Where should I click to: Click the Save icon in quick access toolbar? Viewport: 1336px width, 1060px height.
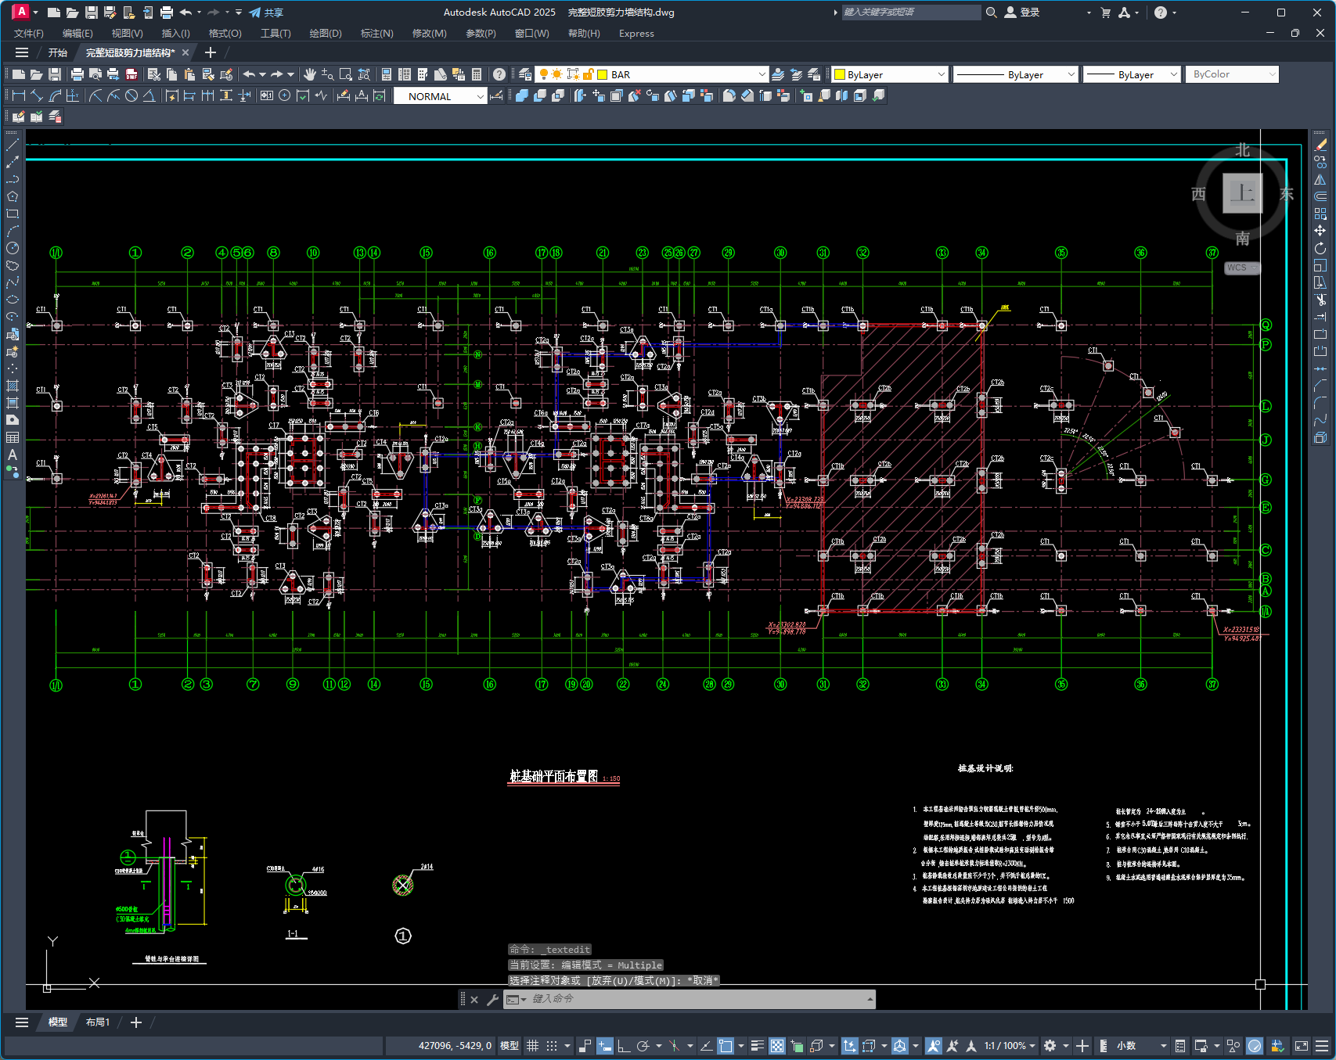pyautogui.click(x=92, y=13)
